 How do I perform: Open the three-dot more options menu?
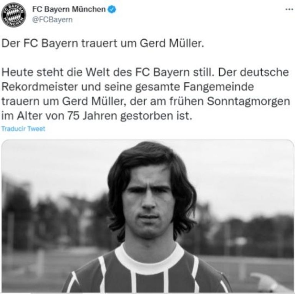(289, 9)
